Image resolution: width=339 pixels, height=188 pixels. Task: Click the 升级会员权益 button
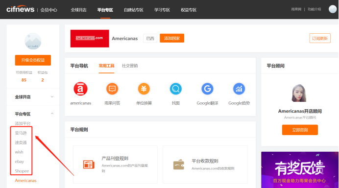[33, 60]
